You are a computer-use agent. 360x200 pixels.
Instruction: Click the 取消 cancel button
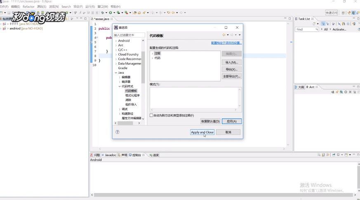[228, 132]
